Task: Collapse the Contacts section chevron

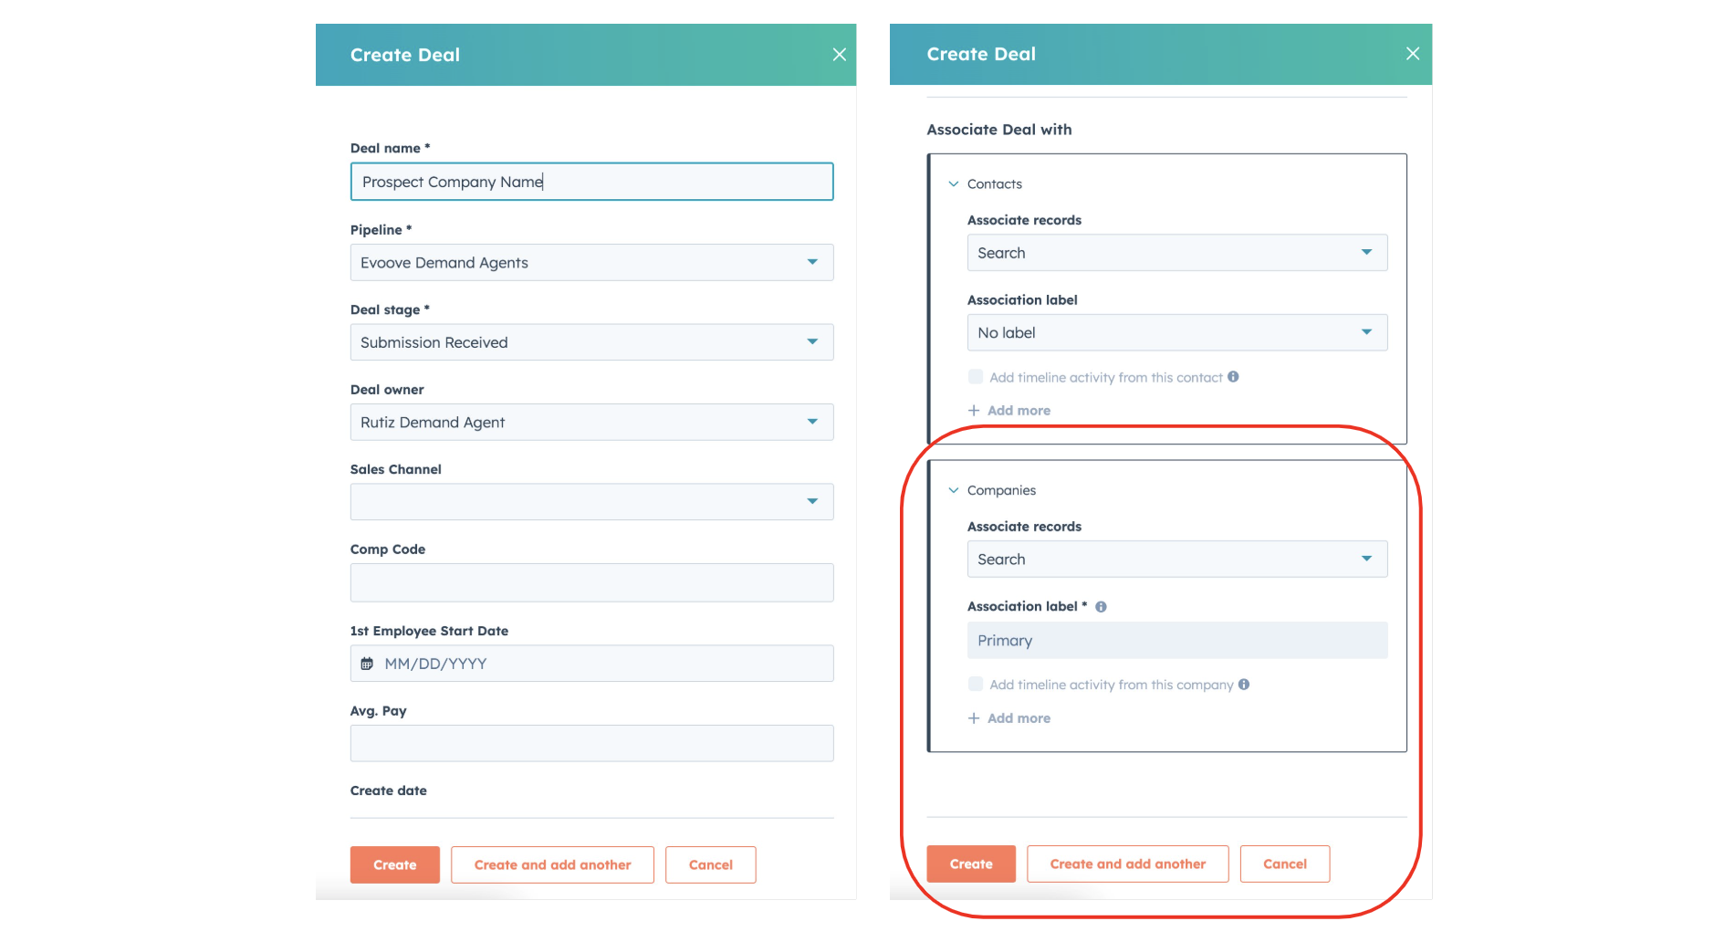Action: pyautogui.click(x=954, y=184)
